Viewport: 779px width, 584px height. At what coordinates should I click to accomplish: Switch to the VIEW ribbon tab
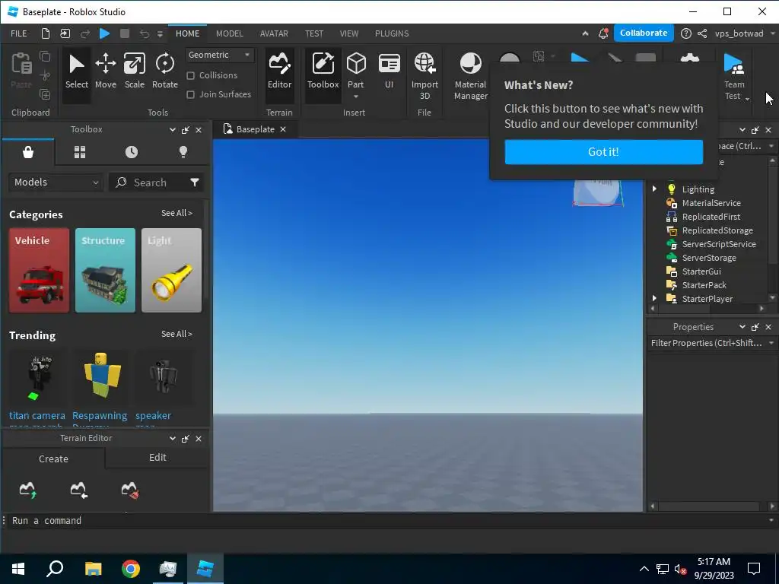[x=348, y=33]
